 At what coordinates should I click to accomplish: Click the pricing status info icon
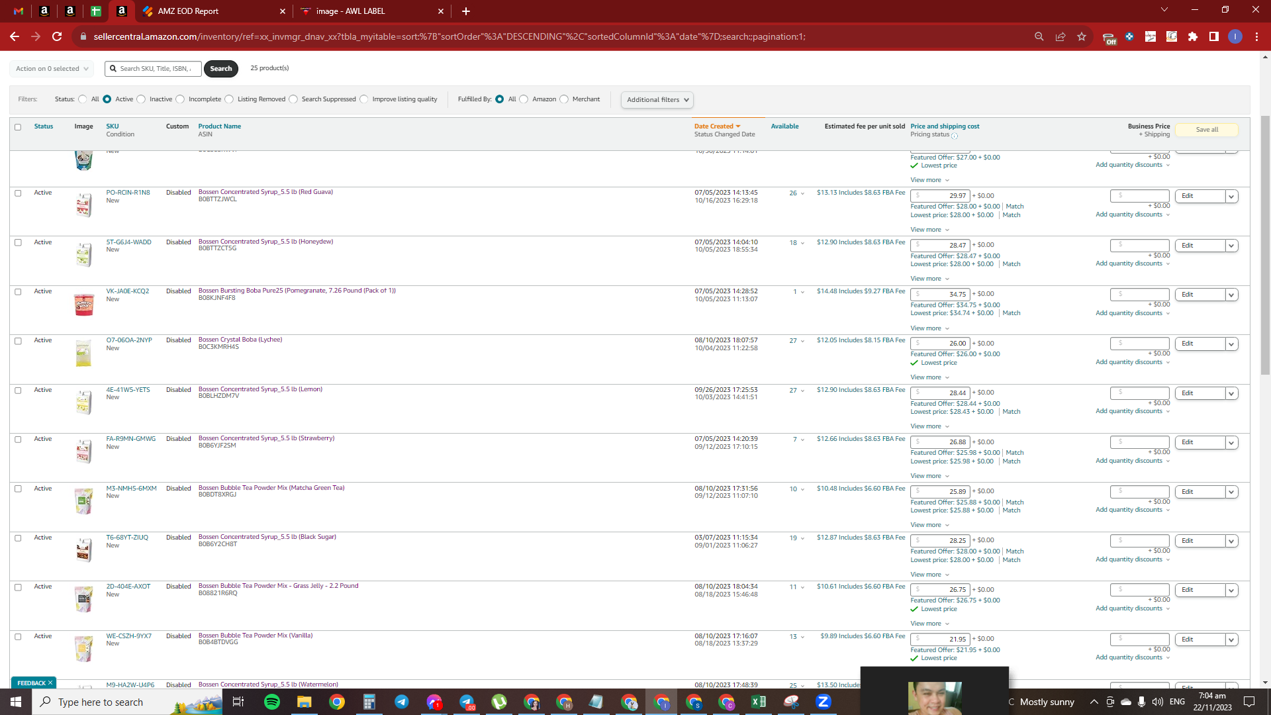point(955,136)
